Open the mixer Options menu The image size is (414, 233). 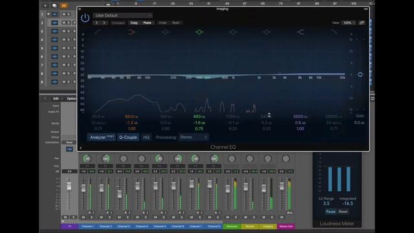click(x=71, y=98)
